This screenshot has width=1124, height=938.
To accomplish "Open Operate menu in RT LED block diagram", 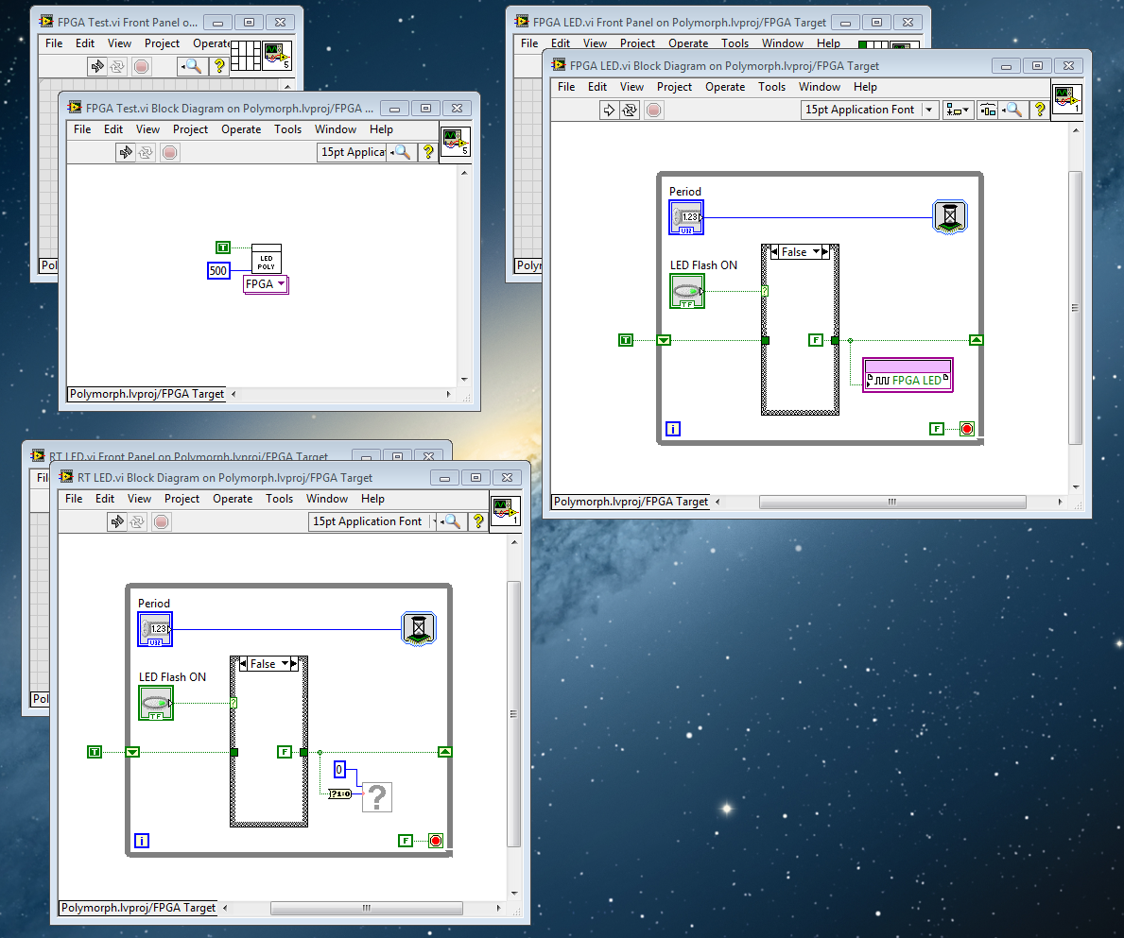I will [233, 499].
